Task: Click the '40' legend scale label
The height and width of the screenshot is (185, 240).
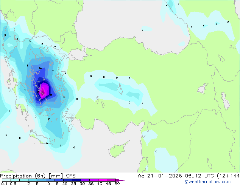Action: click(100, 183)
